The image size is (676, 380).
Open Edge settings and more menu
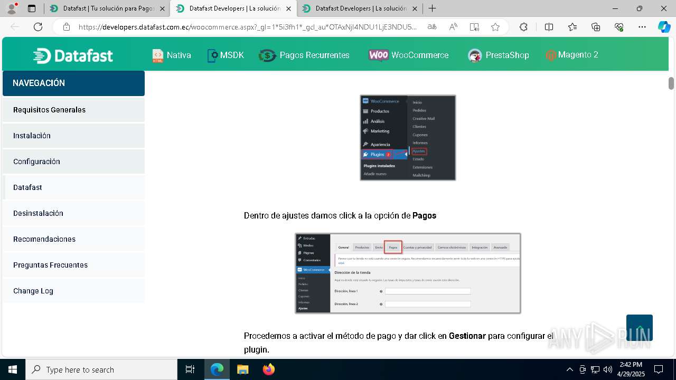(x=642, y=27)
